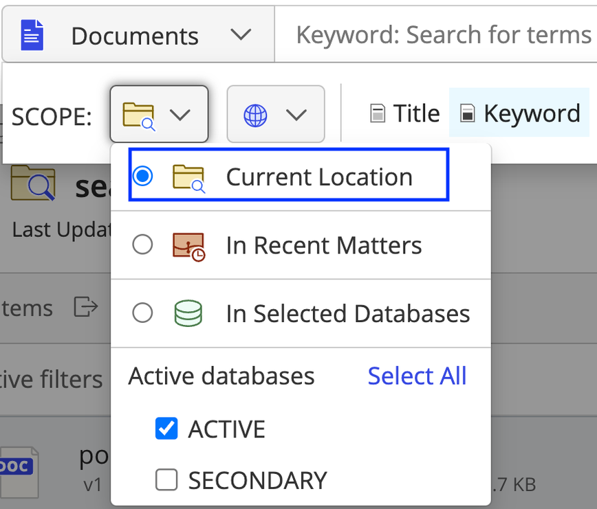Select the In Recent Matters radio button
The image size is (597, 509).
click(142, 245)
